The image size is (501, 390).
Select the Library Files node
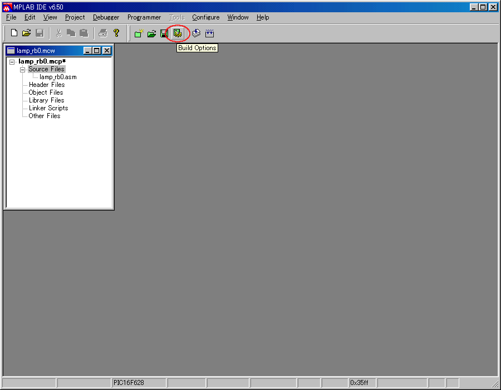46,100
